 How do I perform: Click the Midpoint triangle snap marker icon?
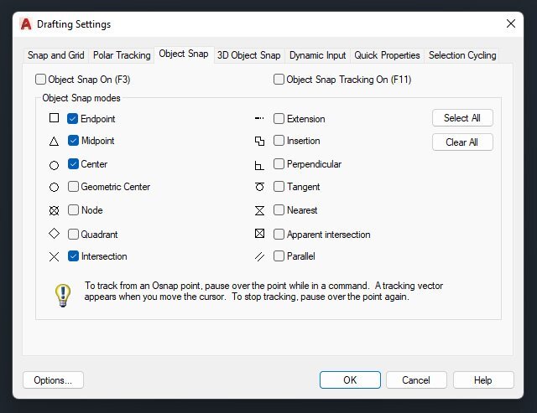point(54,142)
